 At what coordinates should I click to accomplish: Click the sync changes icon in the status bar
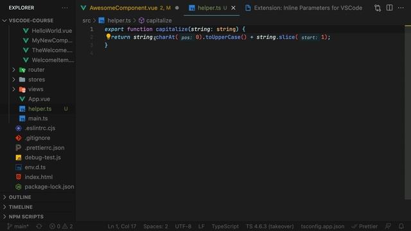[x=39, y=227]
